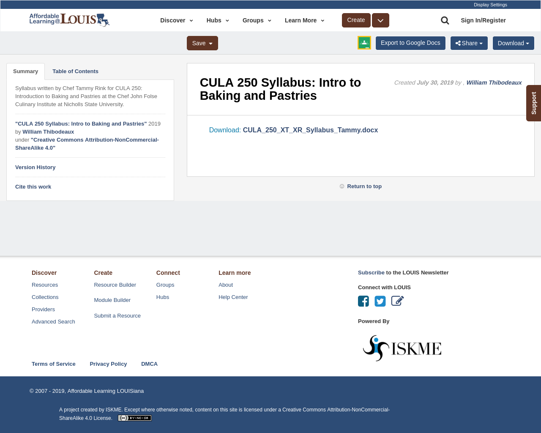This screenshot has height=433, width=541.
Task: Click William Thibodeaux in Summary panel
Action: point(48,132)
